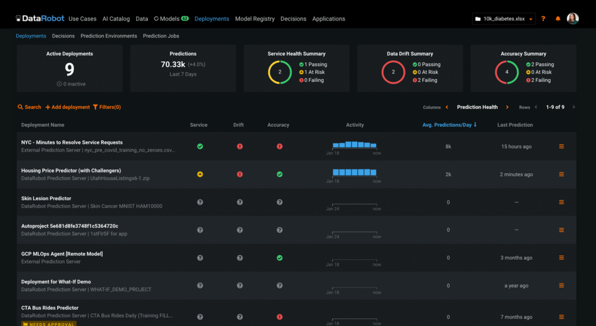This screenshot has width=596, height=326.
Task: Open actions menu for Housing Price Predictor
Action: 562,174
